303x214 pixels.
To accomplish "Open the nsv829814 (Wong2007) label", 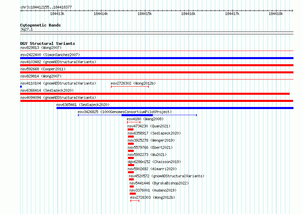I will pos(41,76).
